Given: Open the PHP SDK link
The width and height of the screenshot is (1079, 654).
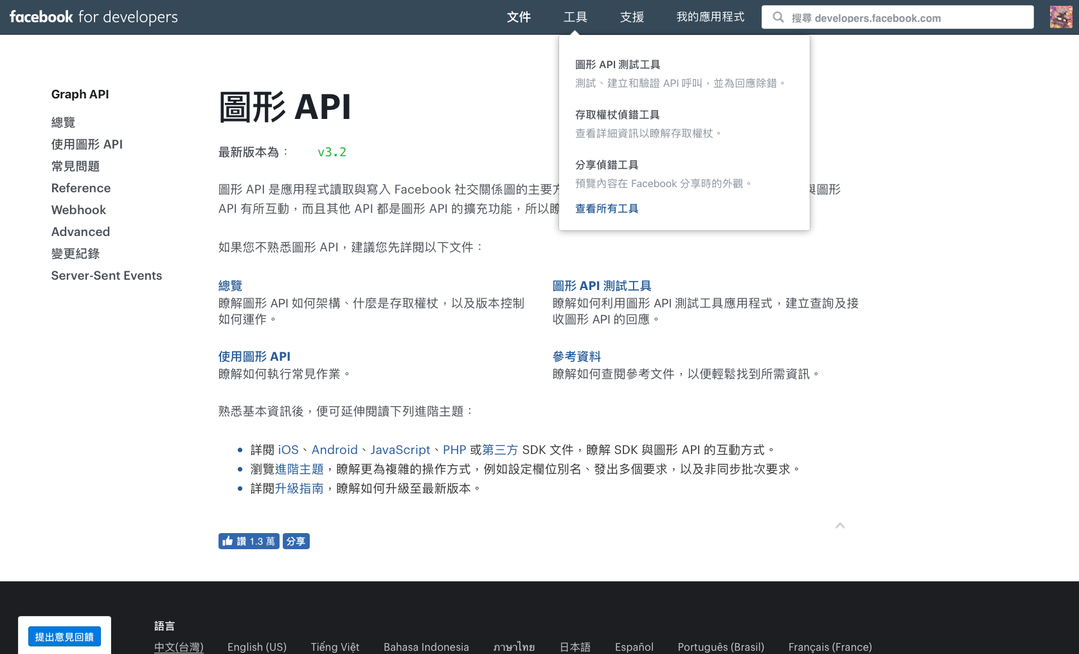Looking at the screenshot, I should coord(454,450).
